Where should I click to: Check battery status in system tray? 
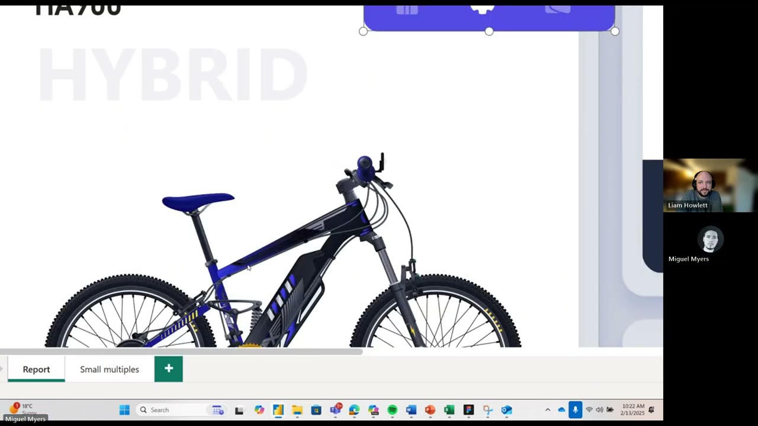(610, 410)
